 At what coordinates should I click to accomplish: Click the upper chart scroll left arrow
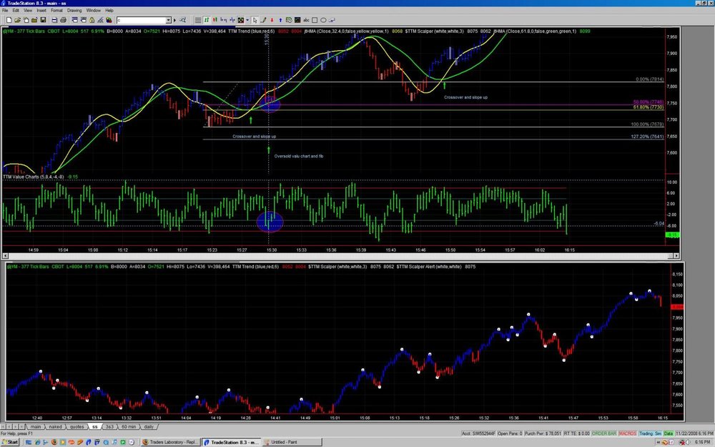pos(6,256)
